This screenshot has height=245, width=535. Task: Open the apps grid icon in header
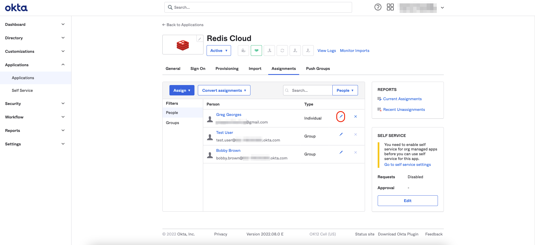click(x=390, y=7)
